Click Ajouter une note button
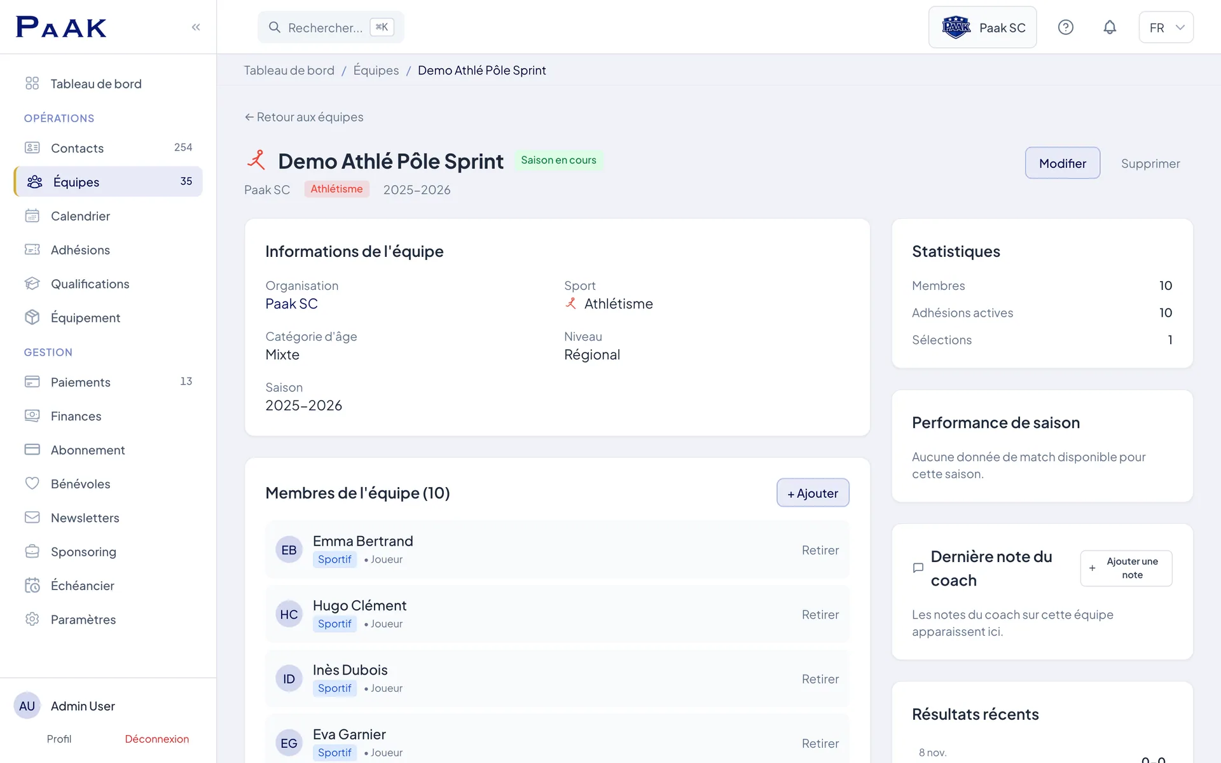This screenshot has height=763, width=1221. coord(1126,568)
